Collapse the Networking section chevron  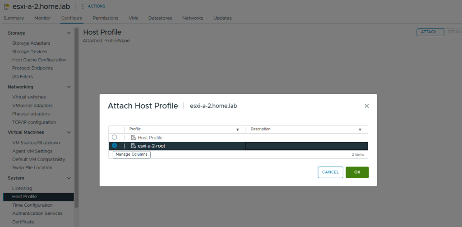69,87
